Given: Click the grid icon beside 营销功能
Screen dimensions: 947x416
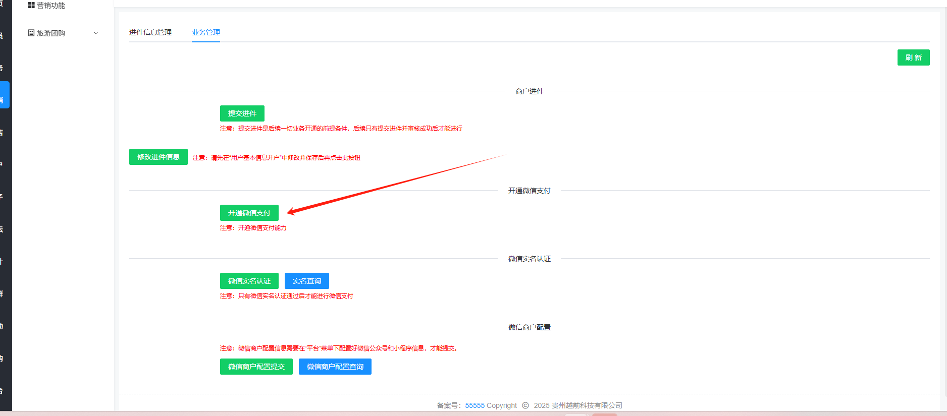Looking at the screenshot, I should pyautogui.click(x=31, y=6).
